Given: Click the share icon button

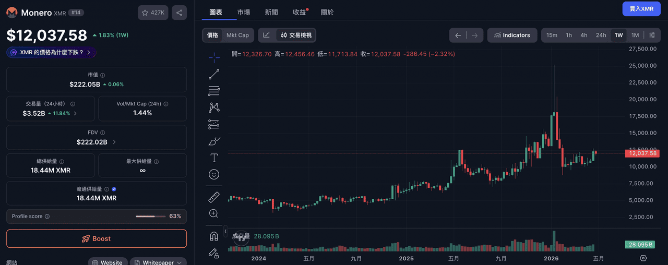Looking at the screenshot, I should pos(179,13).
